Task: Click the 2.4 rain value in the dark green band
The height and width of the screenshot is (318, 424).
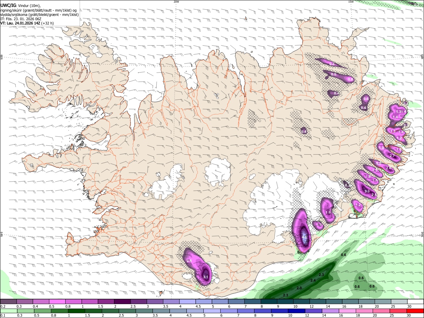Action: [313, 281]
